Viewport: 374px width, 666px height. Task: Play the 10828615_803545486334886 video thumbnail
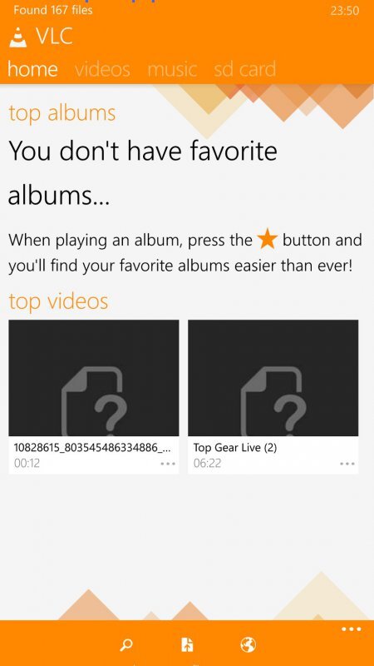[x=94, y=378]
